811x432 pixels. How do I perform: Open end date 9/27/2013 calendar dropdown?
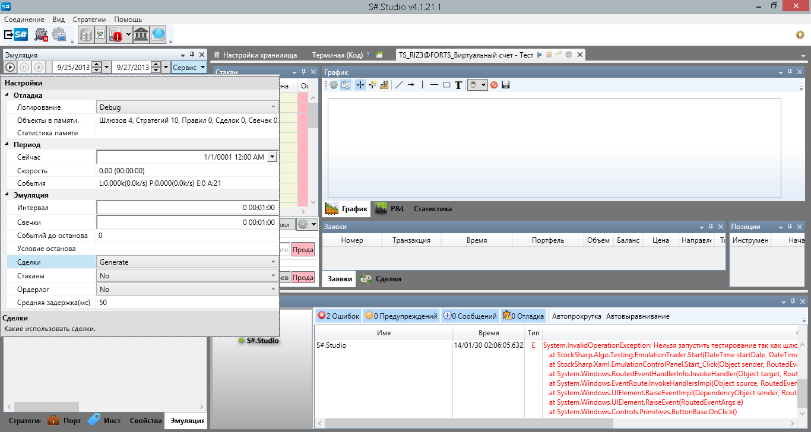(166, 67)
